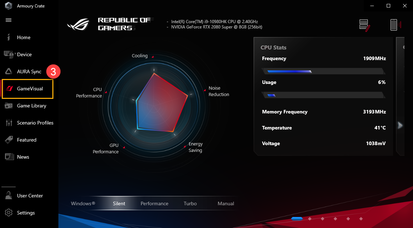Click the Device keyboard icon
This screenshot has width=413, height=228.
(x=9, y=54)
